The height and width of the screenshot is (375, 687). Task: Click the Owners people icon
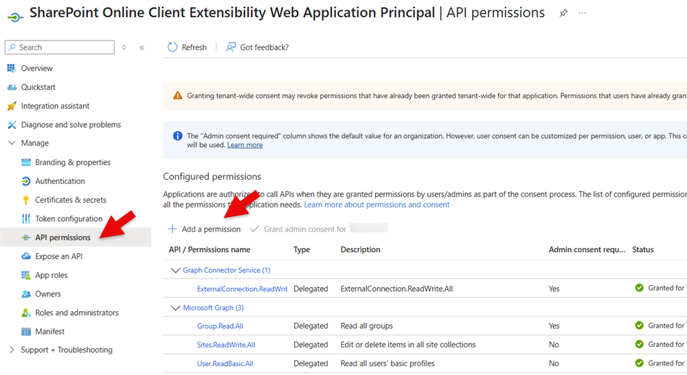[26, 294]
